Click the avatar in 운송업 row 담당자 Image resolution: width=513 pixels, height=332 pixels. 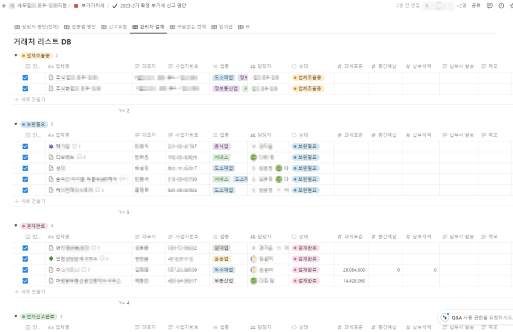[x=253, y=259]
